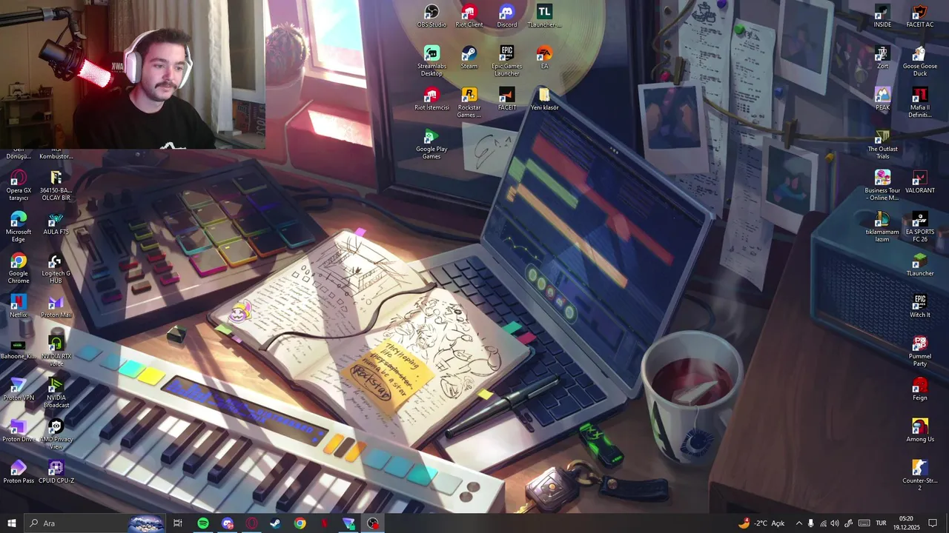Image resolution: width=949 pixels, height=533 pixels.
Task: Select the Riot İstemcisi desktop icon
Action: click(431, 99)
